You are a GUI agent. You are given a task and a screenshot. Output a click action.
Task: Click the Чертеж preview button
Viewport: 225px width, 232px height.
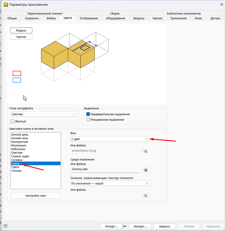click(x=21, y=37)
